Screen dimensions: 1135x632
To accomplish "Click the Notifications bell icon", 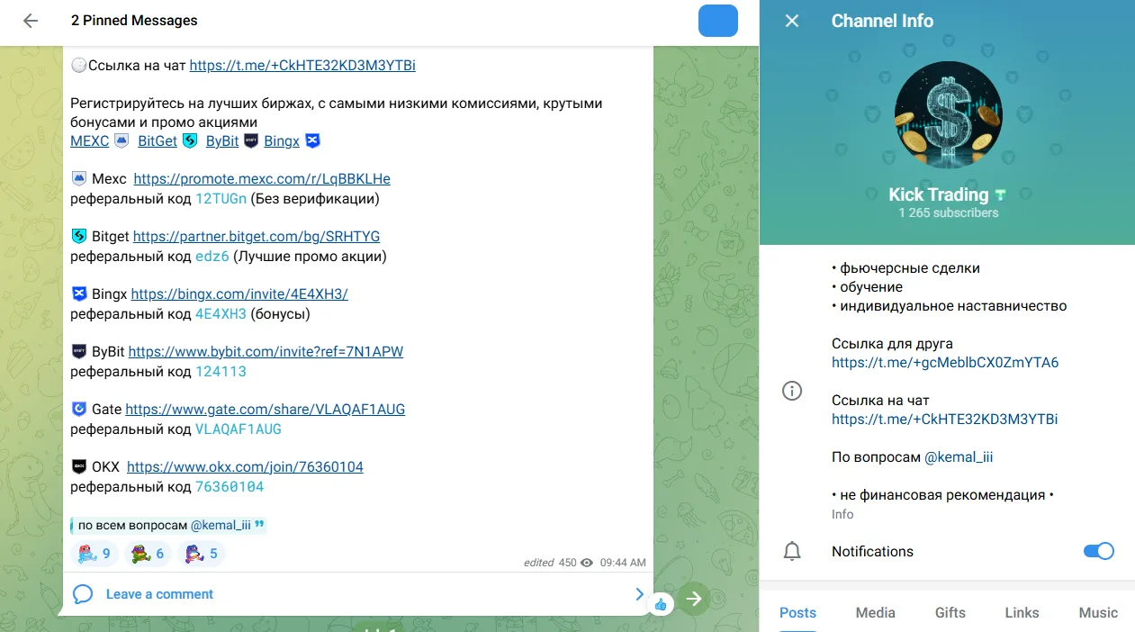I will (x=792, y=552).
